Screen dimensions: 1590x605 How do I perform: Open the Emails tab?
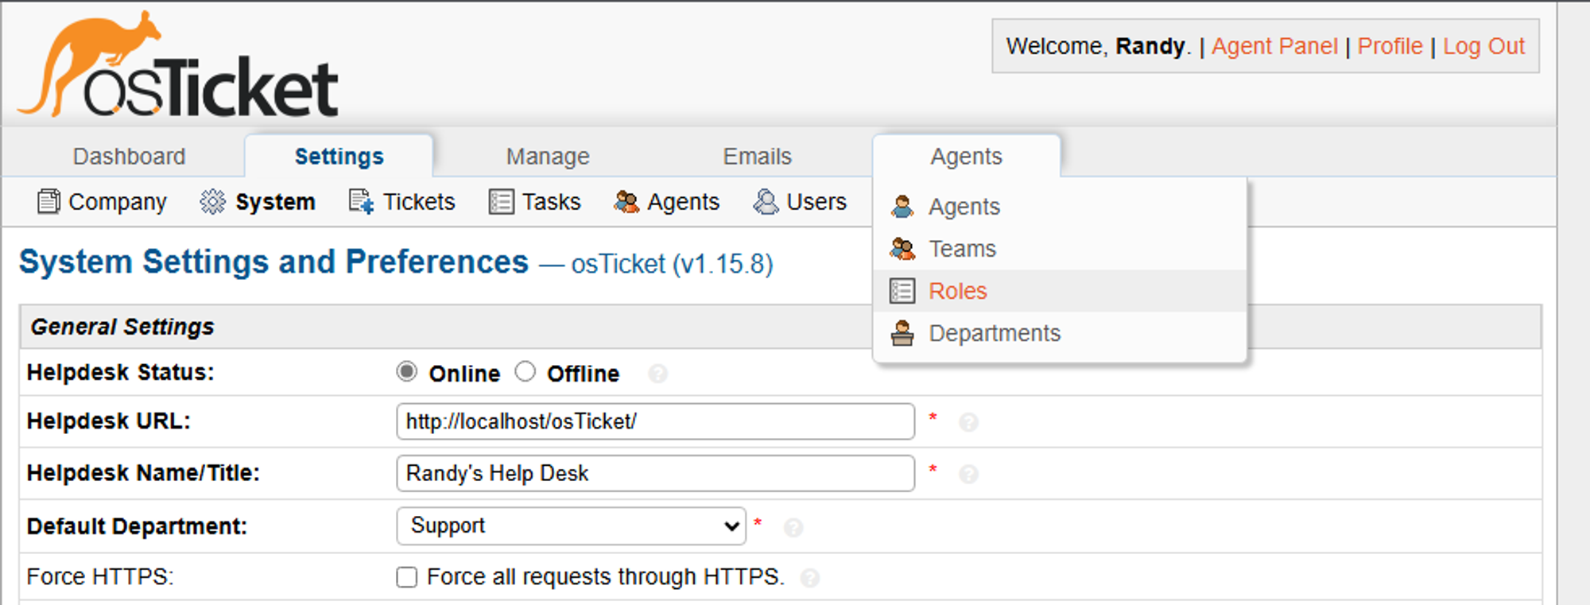(758, 157)
